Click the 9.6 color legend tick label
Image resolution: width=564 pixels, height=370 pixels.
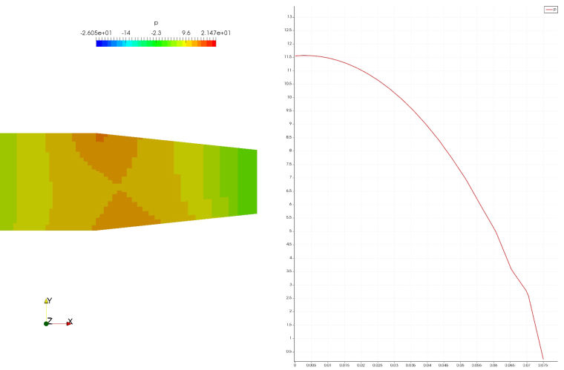tap(186, 33)
